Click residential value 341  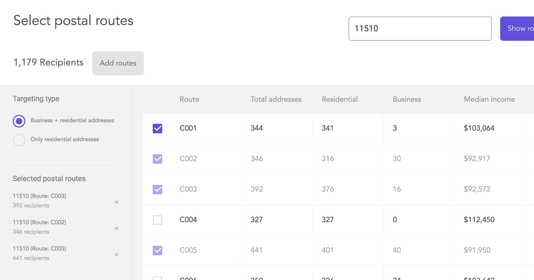pos(328,128)
